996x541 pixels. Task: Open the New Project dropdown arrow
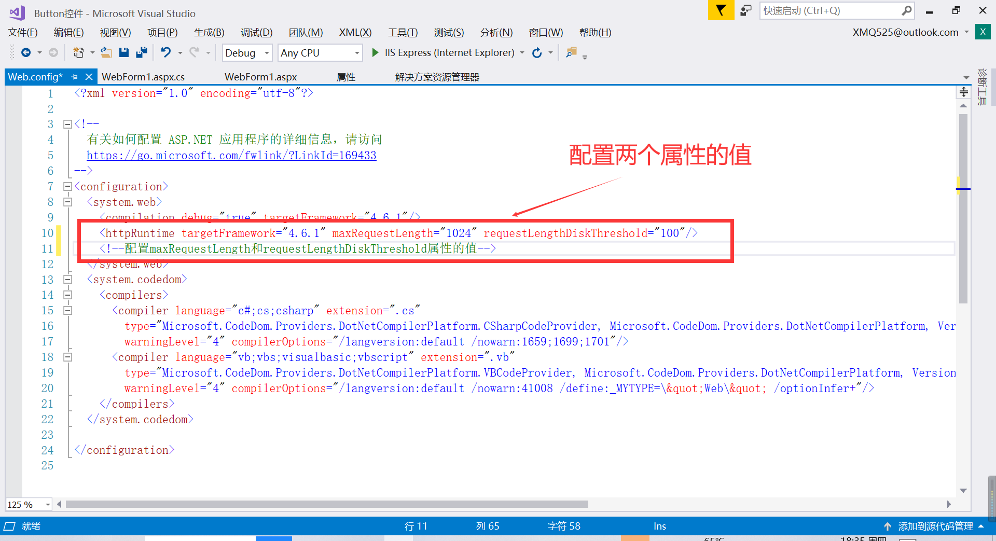click(x=92, y=52)
